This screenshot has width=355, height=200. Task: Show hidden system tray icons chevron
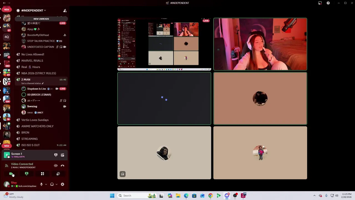click(x=314, y=196)
